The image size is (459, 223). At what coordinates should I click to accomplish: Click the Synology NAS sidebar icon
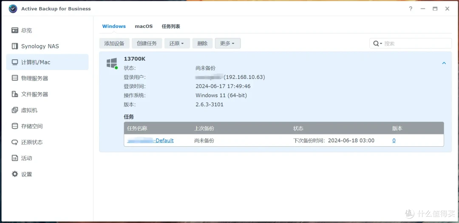coord(14,46)
